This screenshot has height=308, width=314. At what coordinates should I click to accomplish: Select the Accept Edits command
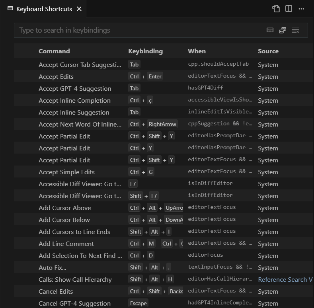click(x=56, y=77)
